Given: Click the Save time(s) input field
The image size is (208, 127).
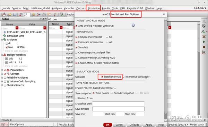Looking at the screenshot, I should point(119,109).
